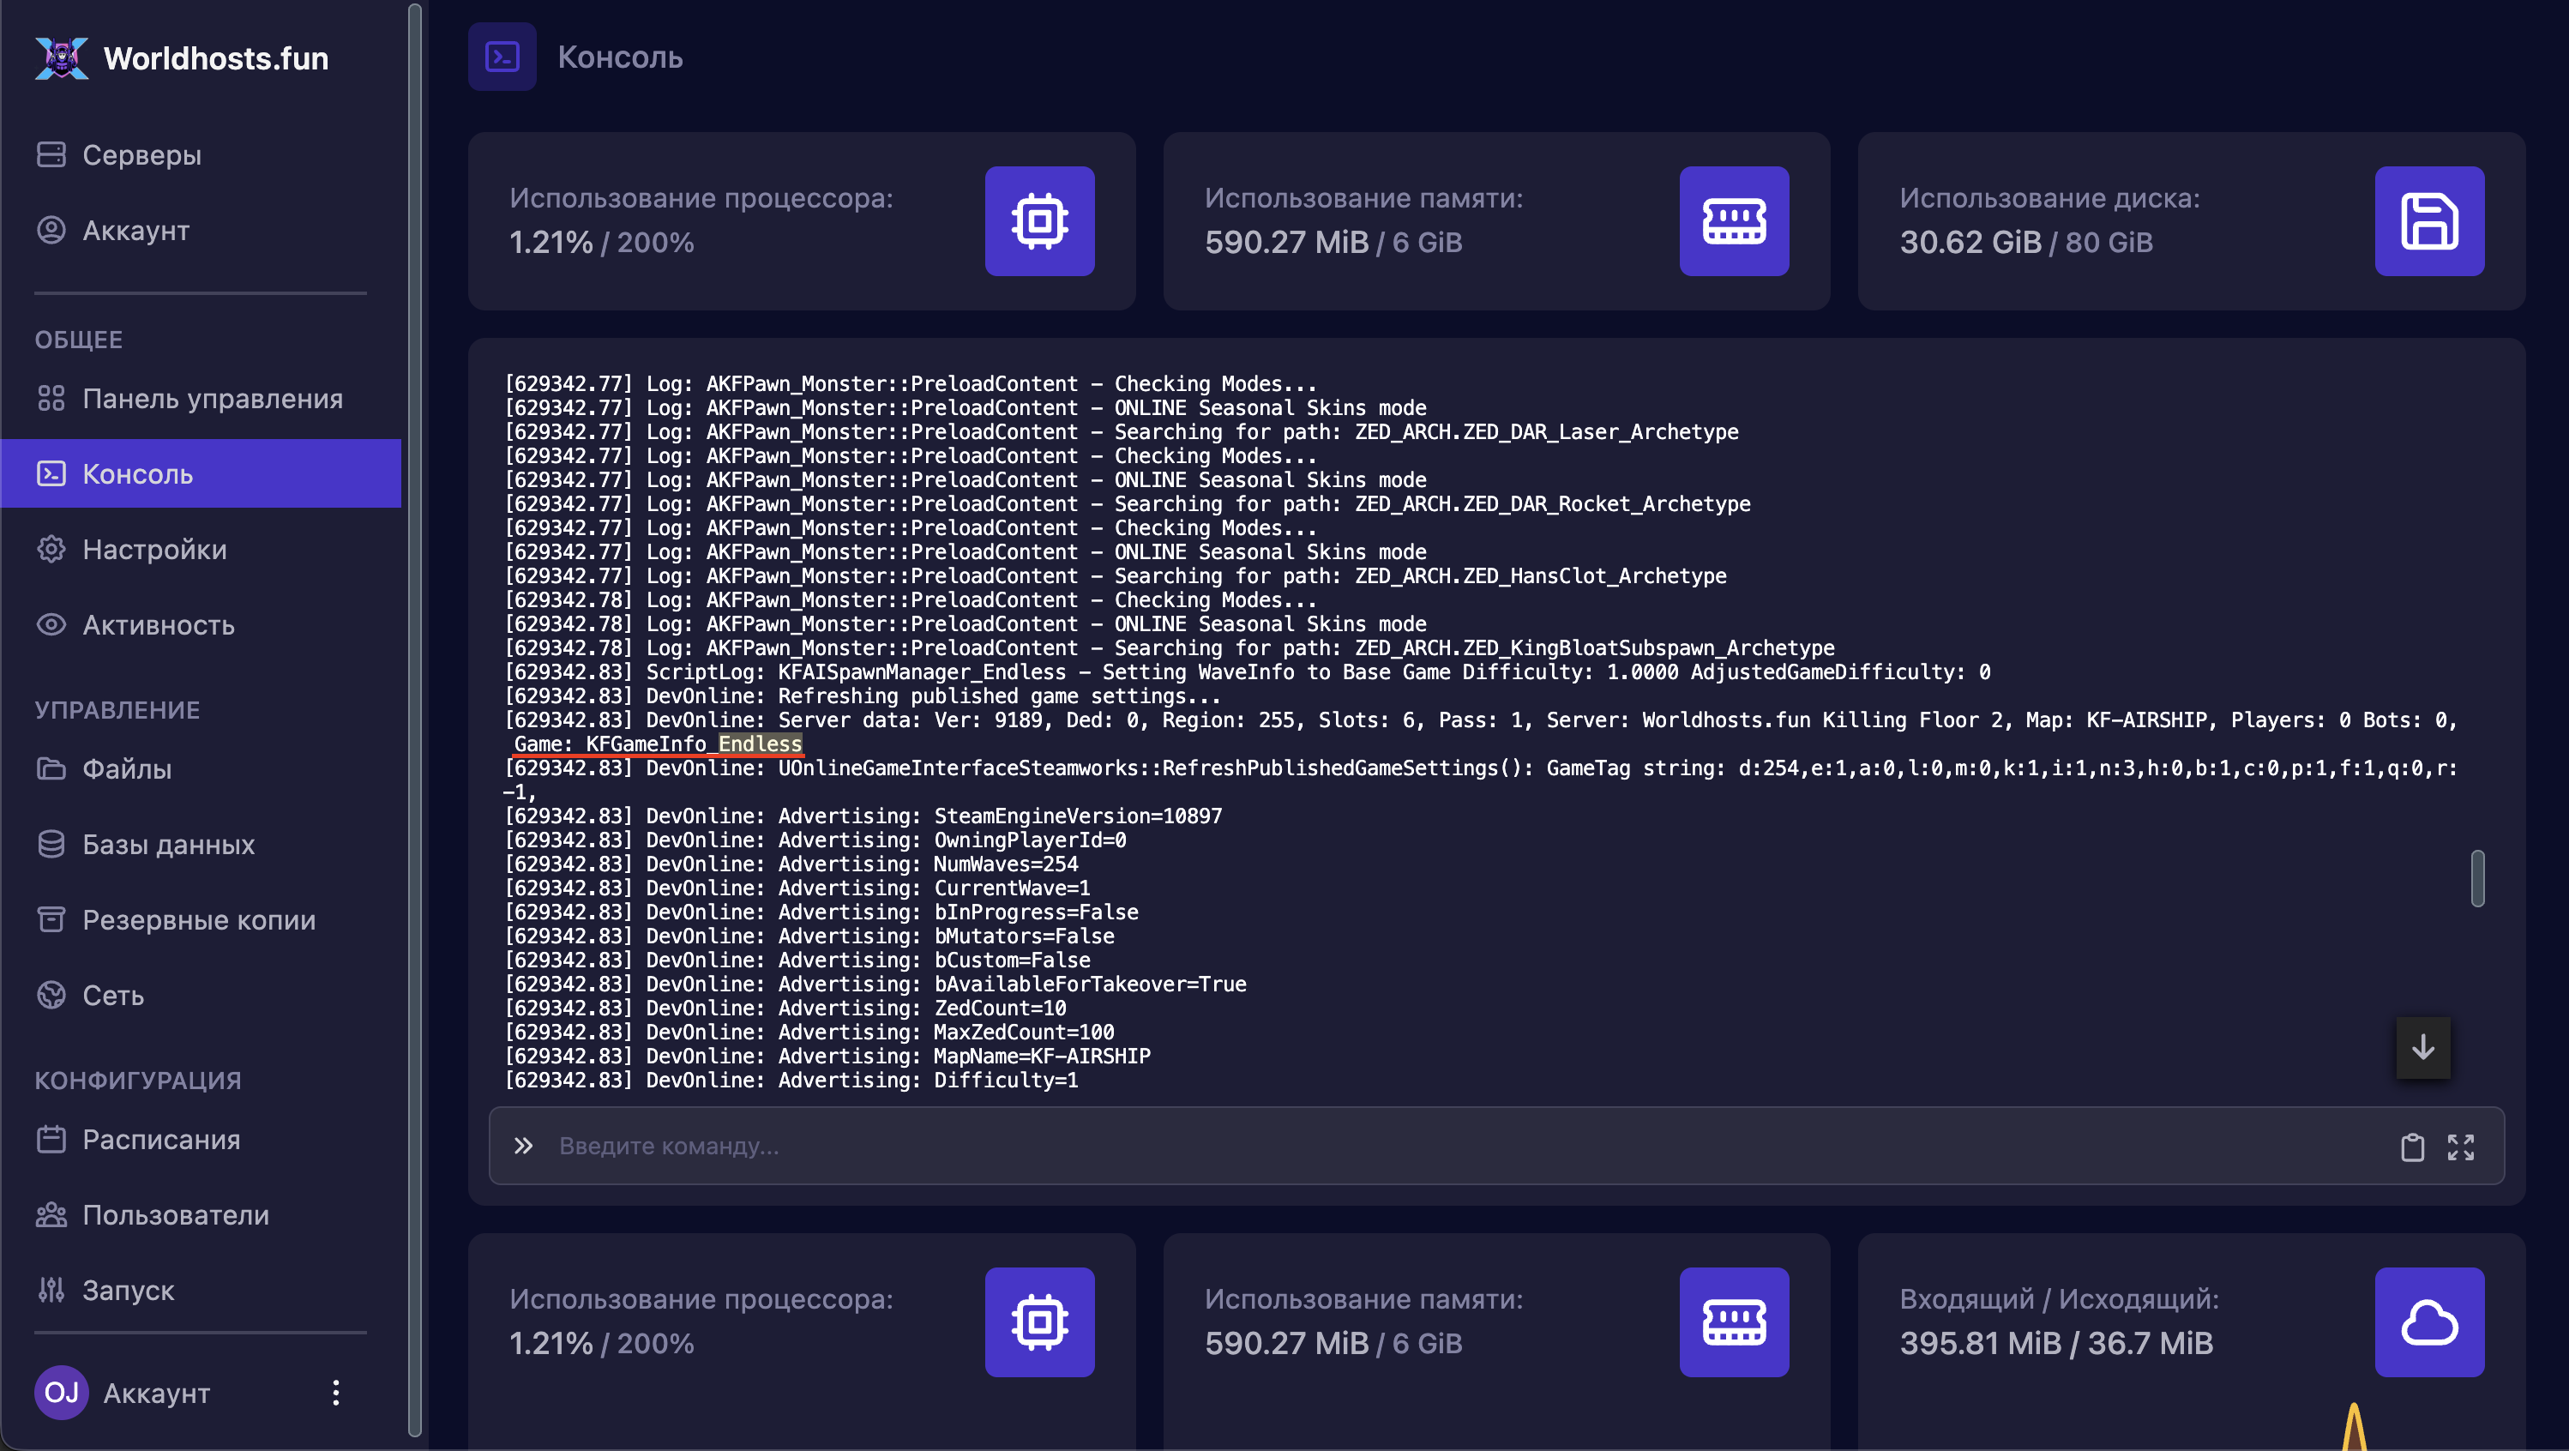Click the console output scrollbar thumb
Image resolution: width=2569 pixels, height=1451 pixels.
click(2477, 877)
